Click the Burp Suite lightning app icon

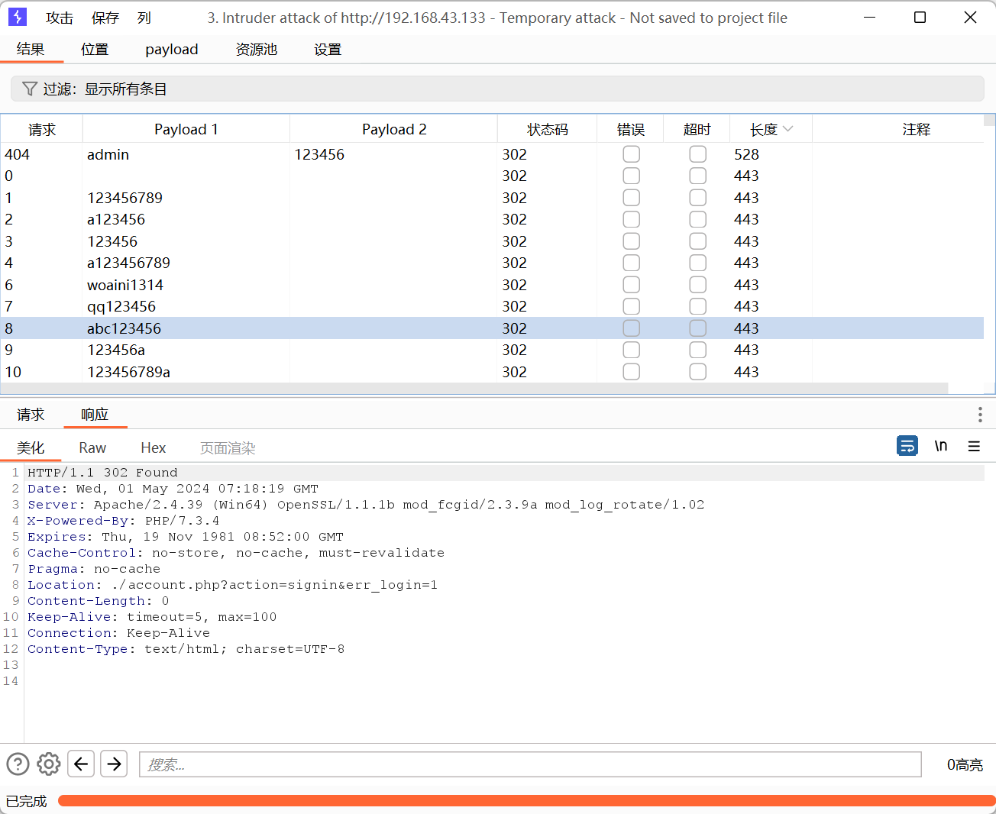point(17,17)
